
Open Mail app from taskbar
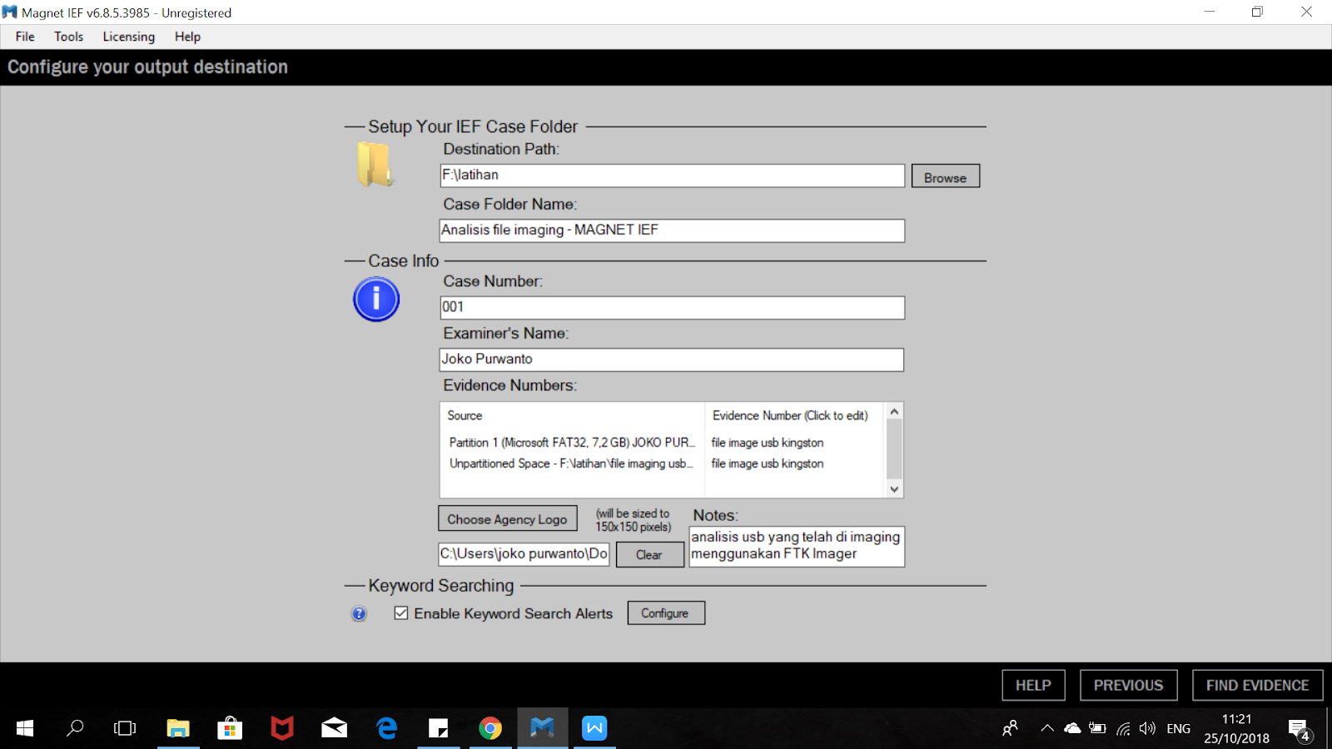tap(335, 729)
